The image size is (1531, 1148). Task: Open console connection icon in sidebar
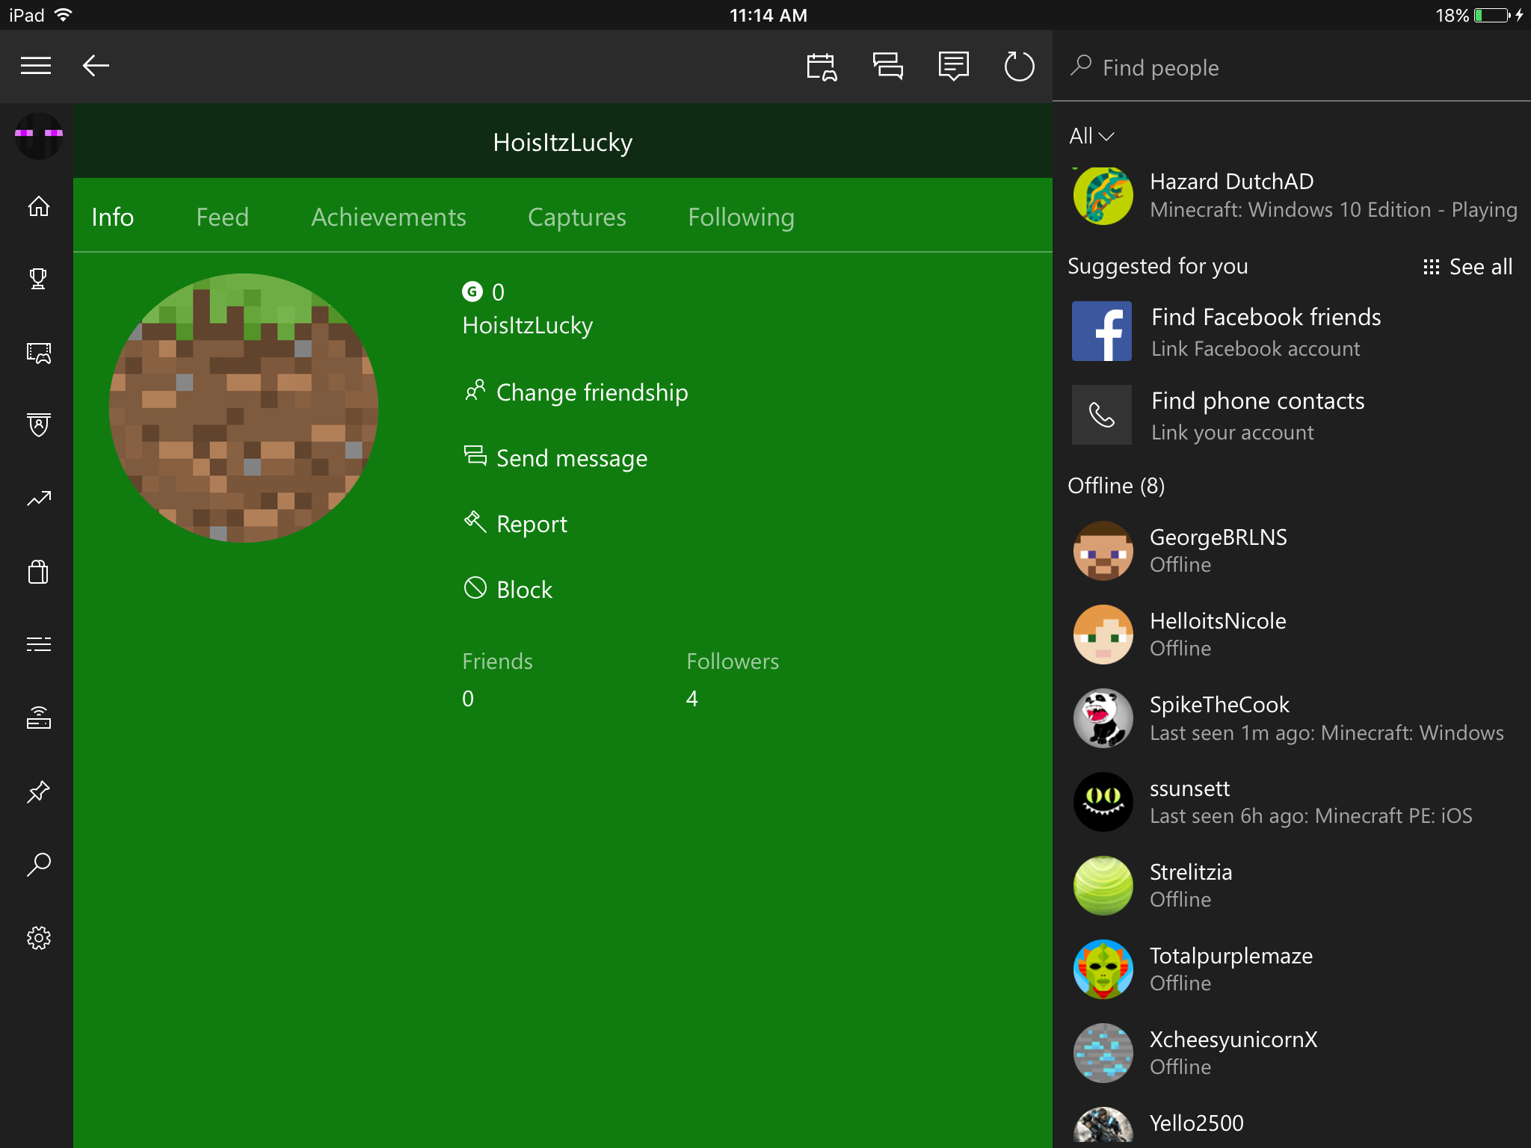[39, 717]
